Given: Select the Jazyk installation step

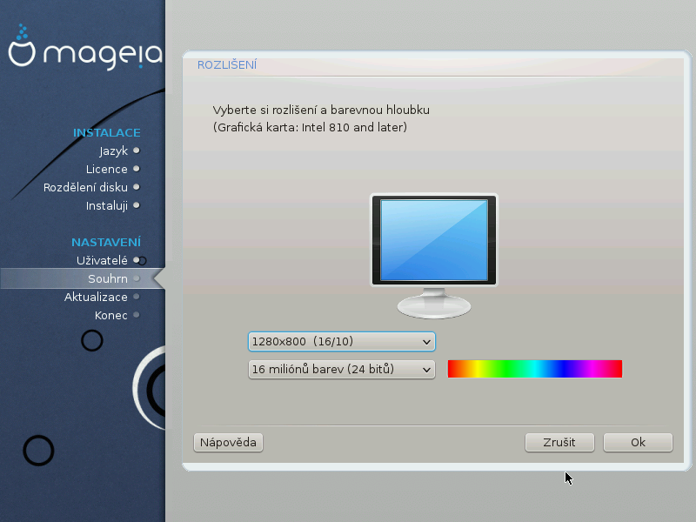Looking at the screenshot, I should [x=113, y=151].
